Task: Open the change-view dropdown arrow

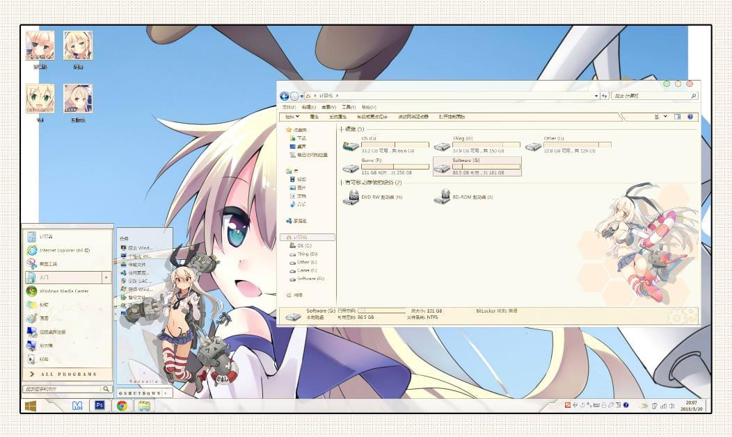Action: coord(667,117)
